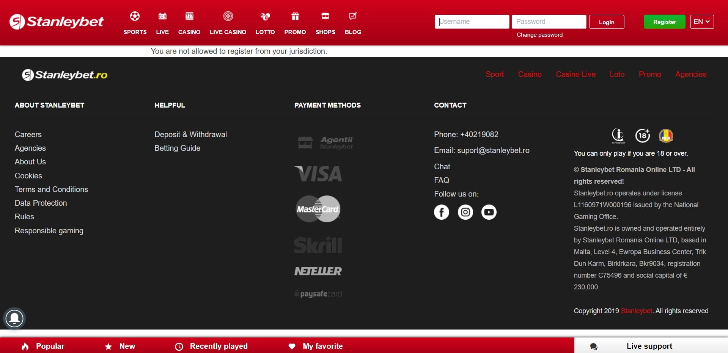Image resolution: width=728 pixels, height=353 pixels.
Task: Open the Instagram social icon
Action: tap(465, 212)
